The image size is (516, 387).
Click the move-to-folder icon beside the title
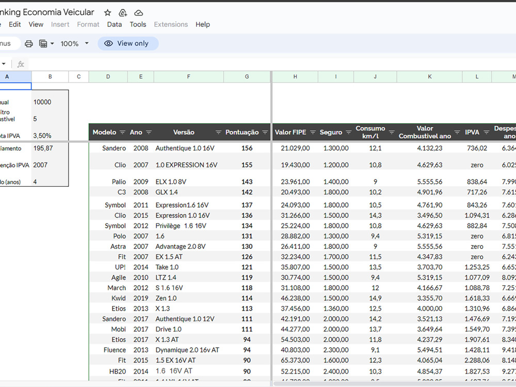(123, 13)
